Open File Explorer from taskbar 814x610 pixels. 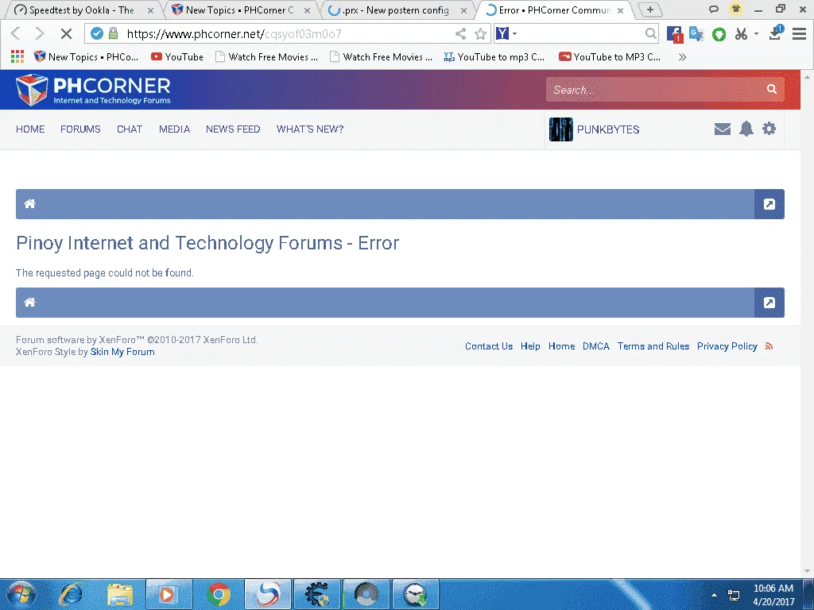click(x=120, y=594)
